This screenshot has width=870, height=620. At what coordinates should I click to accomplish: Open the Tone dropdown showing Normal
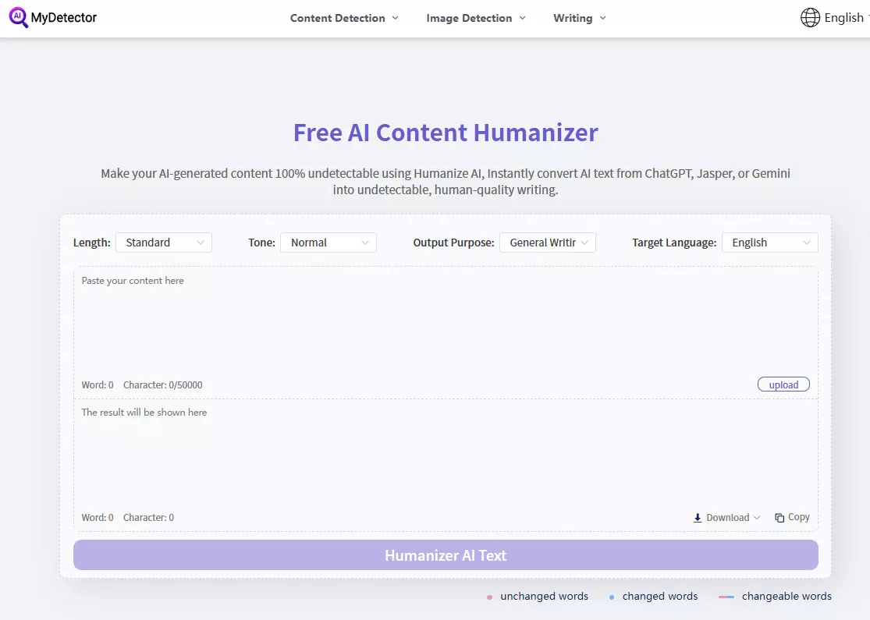point(328,242)
